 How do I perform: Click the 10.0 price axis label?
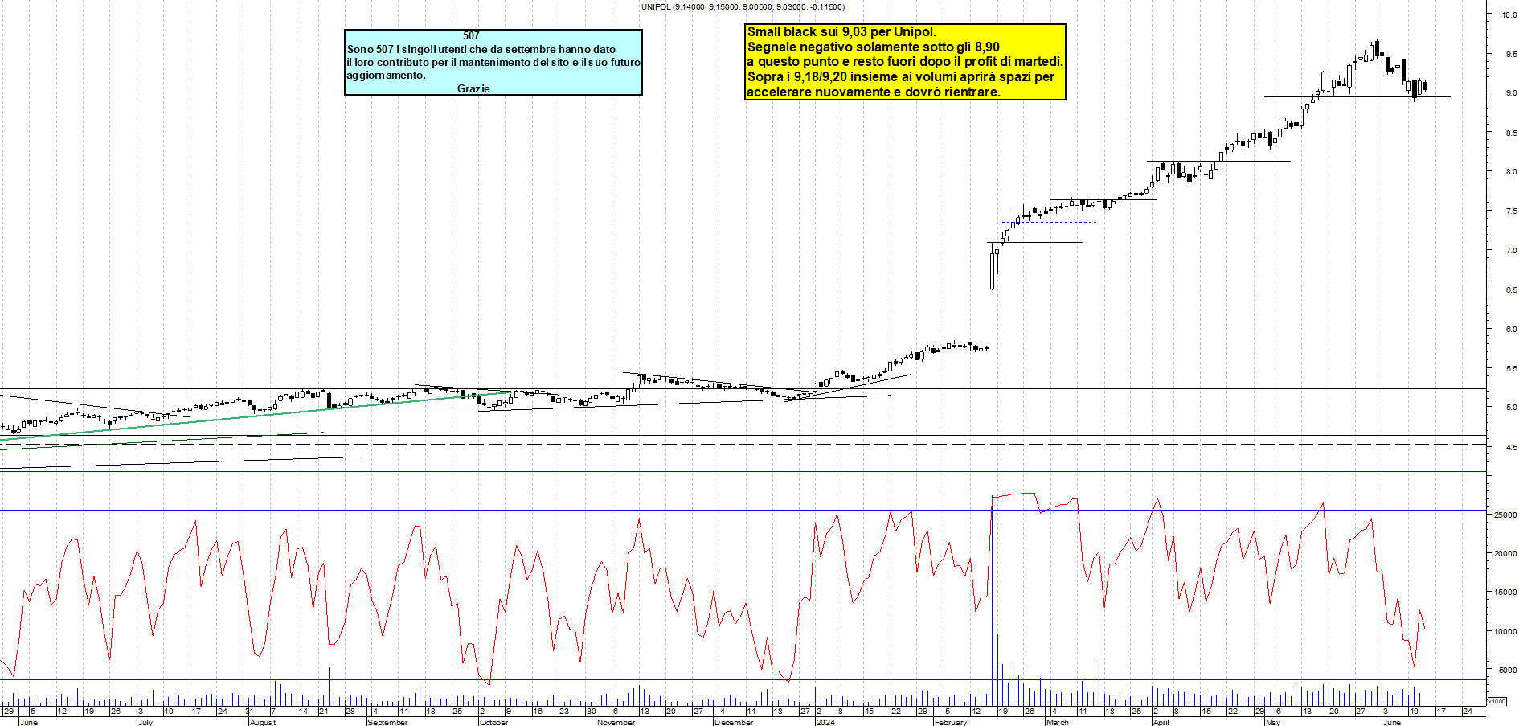tap(1509, 15)
